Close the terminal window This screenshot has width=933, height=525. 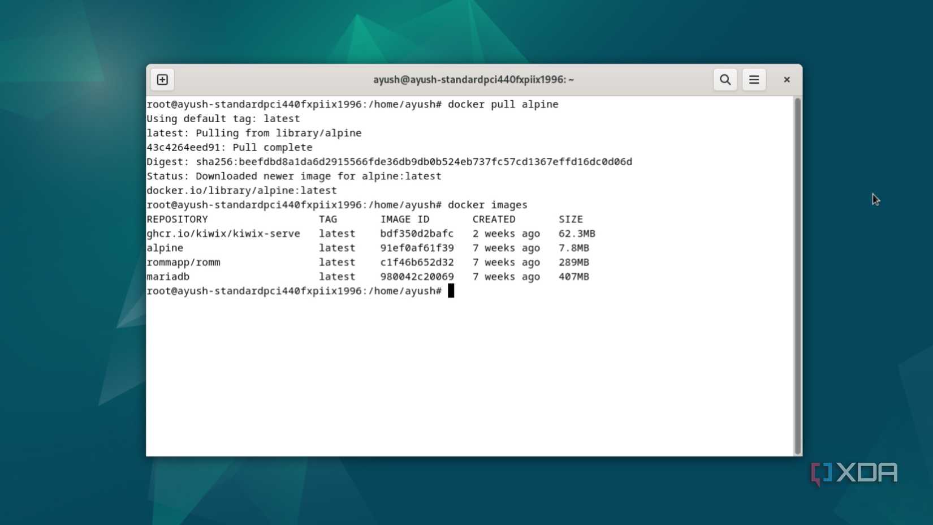[786, 79]
